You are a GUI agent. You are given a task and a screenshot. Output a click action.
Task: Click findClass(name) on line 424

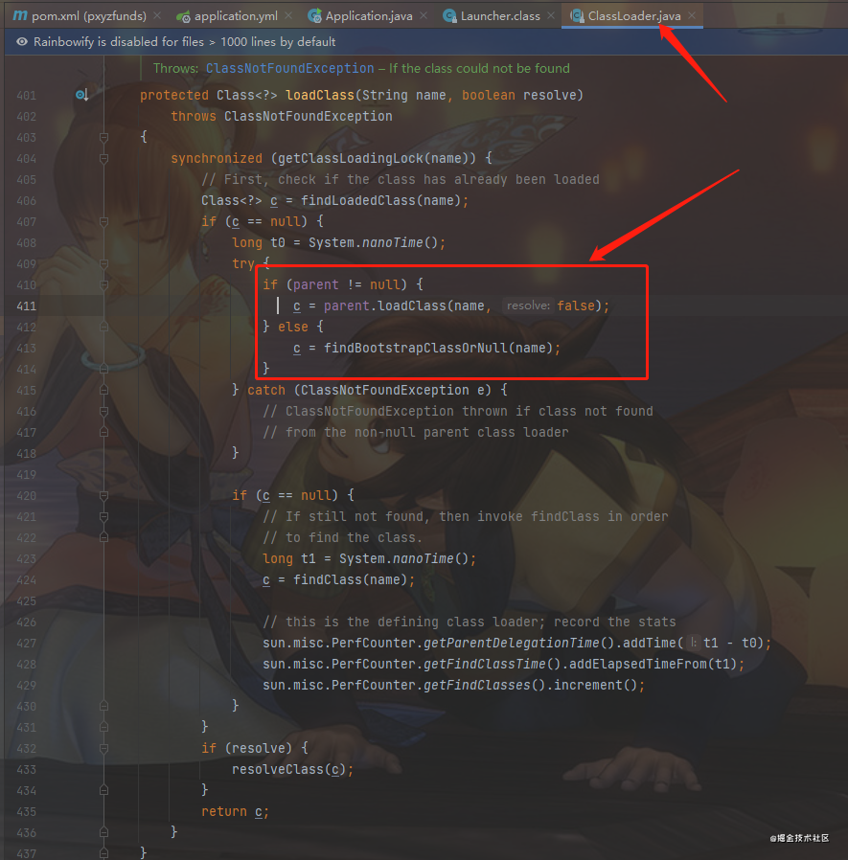[x=350, y=579]
